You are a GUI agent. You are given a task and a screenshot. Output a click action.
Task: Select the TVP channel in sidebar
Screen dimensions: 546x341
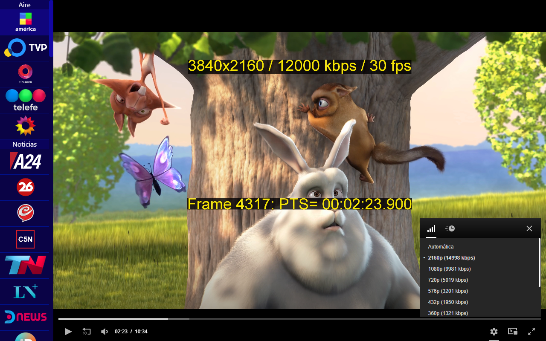[25, 48]
